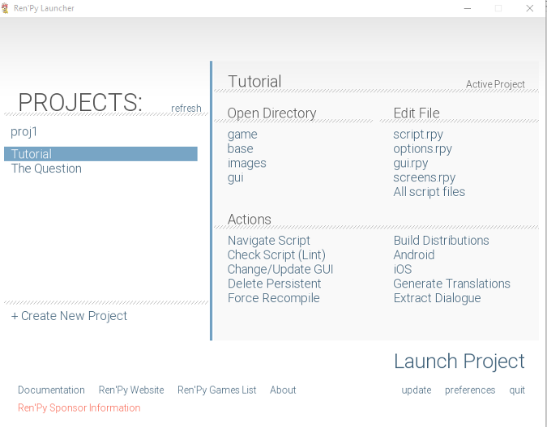Refresh the projects list
Screen dimensions: 547x427
[186, 109]
